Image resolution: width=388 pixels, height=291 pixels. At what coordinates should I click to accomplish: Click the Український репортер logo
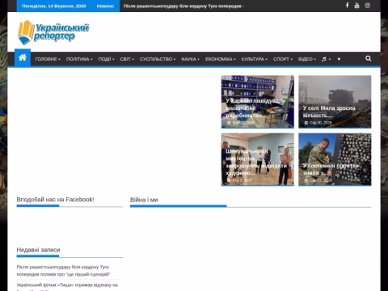tap(53, 32)
